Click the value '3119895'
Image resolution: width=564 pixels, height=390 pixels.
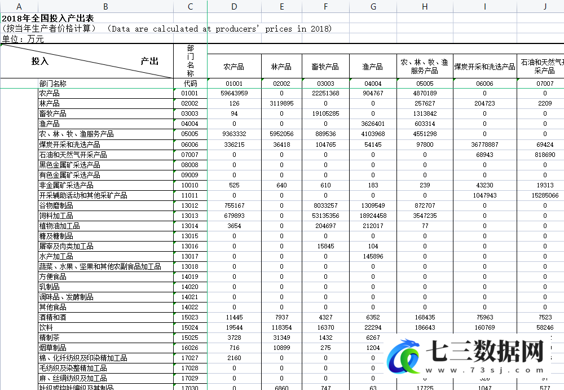(x=281, y=103)
